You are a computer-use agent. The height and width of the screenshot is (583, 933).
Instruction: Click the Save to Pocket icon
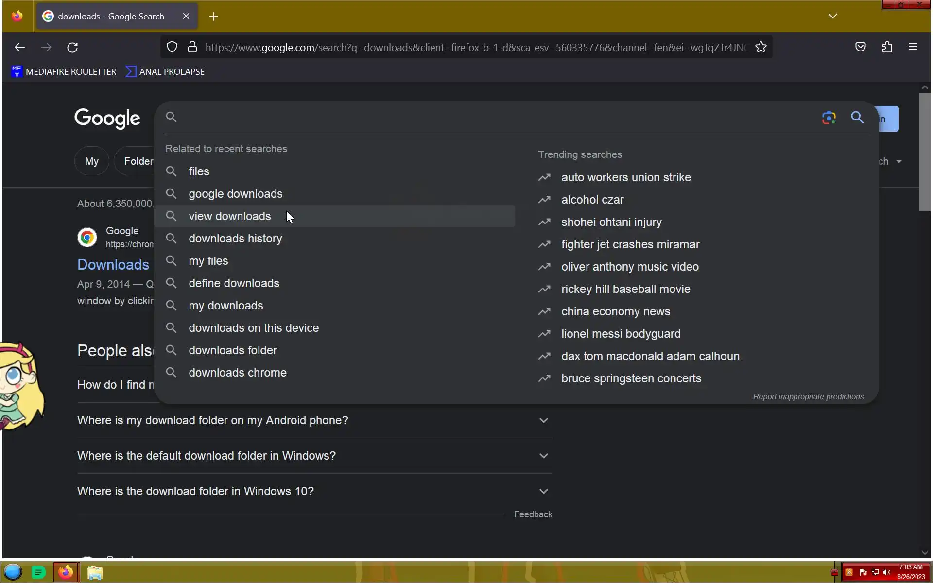[x=861, y=47]
